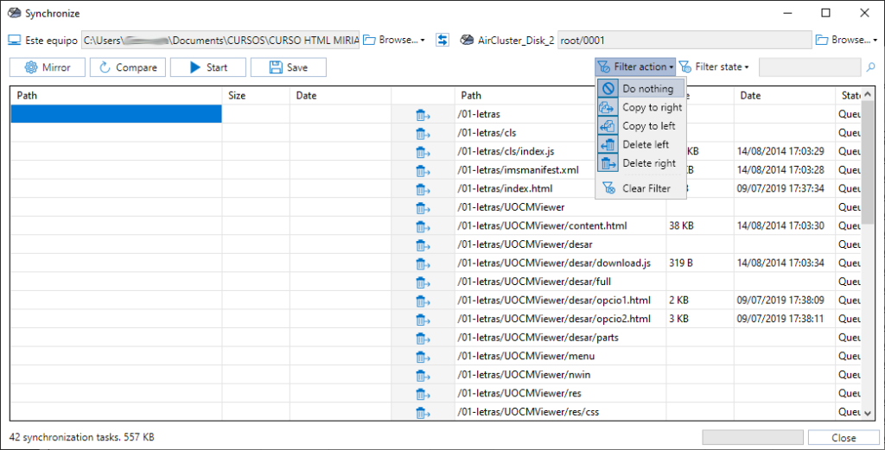Select the 319 B size cell
Screen dimensions: 885x450
click(x=681, y=263)
